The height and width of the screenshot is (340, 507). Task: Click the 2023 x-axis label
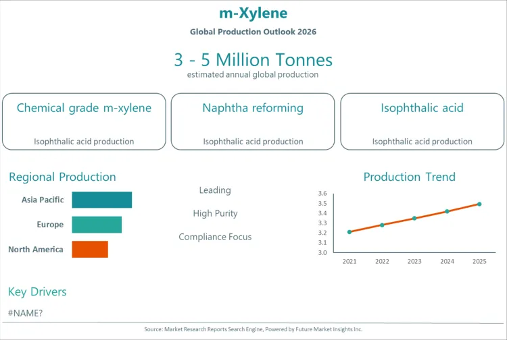pos(414,262)
